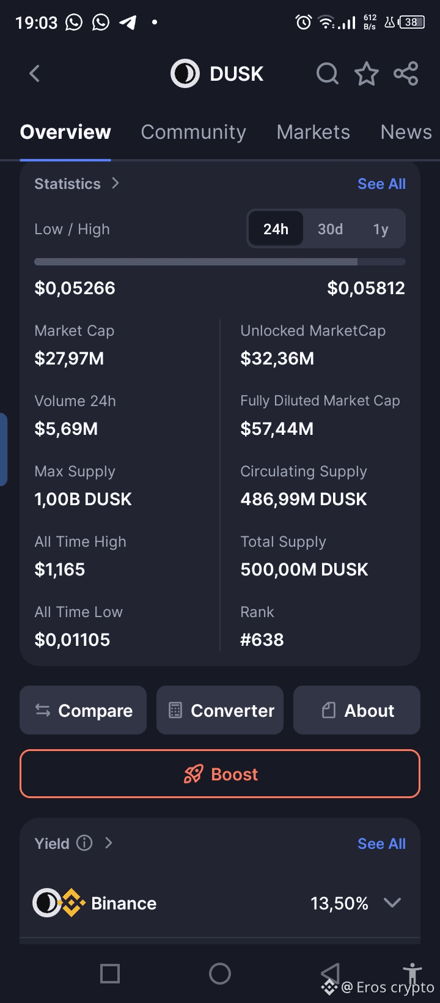The width and height of the screenshot is (440, 1003).
Task: Switch to the Community tab
Action: click(193, 132)
